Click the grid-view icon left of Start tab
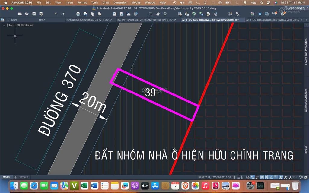Screen dimensions: 309x193 (x=2, y=20)
